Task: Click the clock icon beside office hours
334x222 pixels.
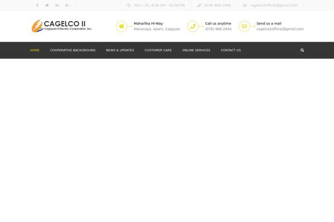Action: tap(129, 6)
